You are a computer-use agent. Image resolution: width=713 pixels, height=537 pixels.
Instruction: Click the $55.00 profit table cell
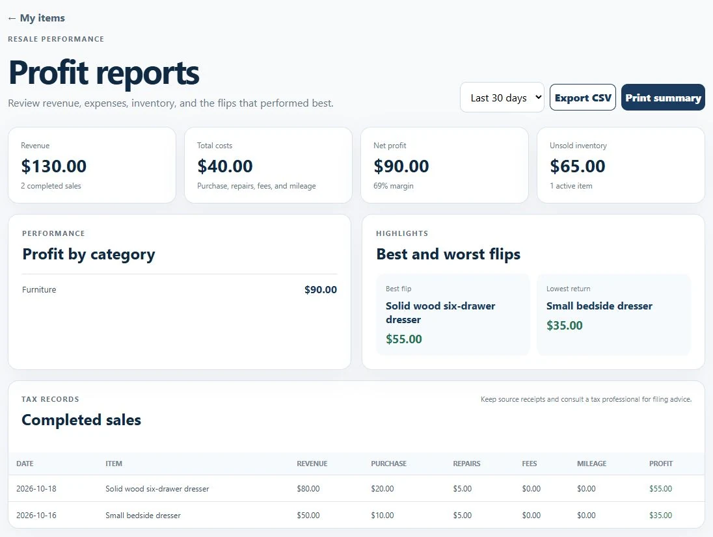[x=661, y=489]
